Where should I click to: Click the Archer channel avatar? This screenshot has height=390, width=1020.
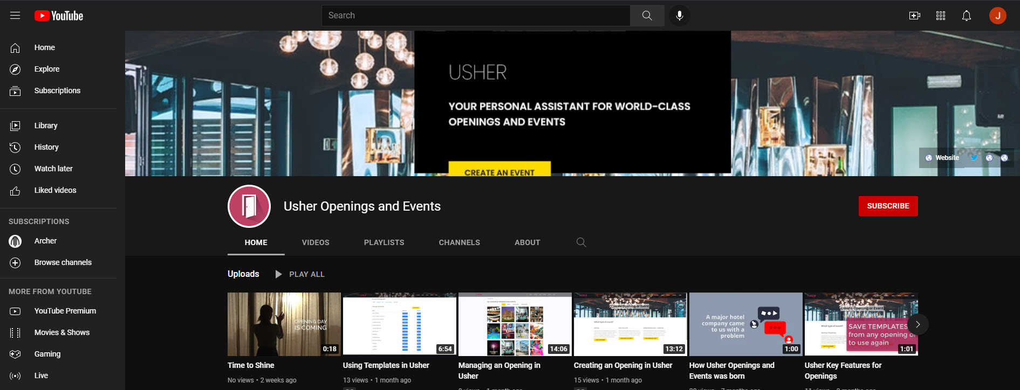(15, 241)
